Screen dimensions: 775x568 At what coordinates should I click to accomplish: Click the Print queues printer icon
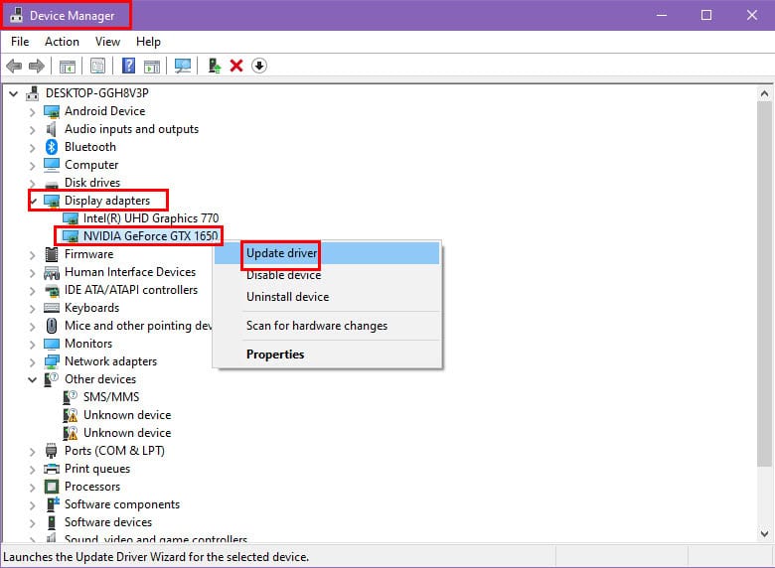pos(52,469)
